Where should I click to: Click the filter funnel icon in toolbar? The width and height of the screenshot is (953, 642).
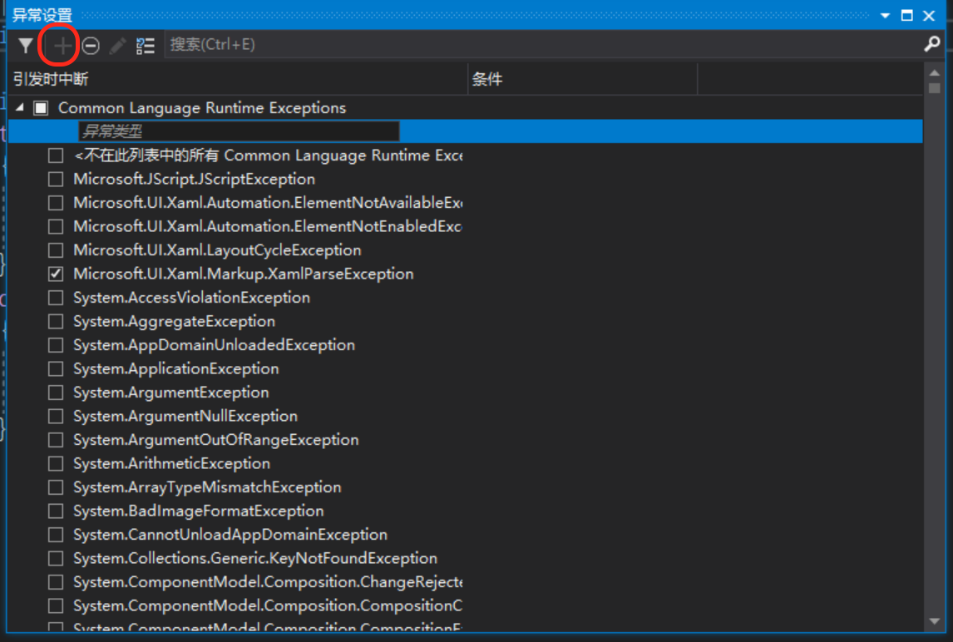click(x=26, y=46)
